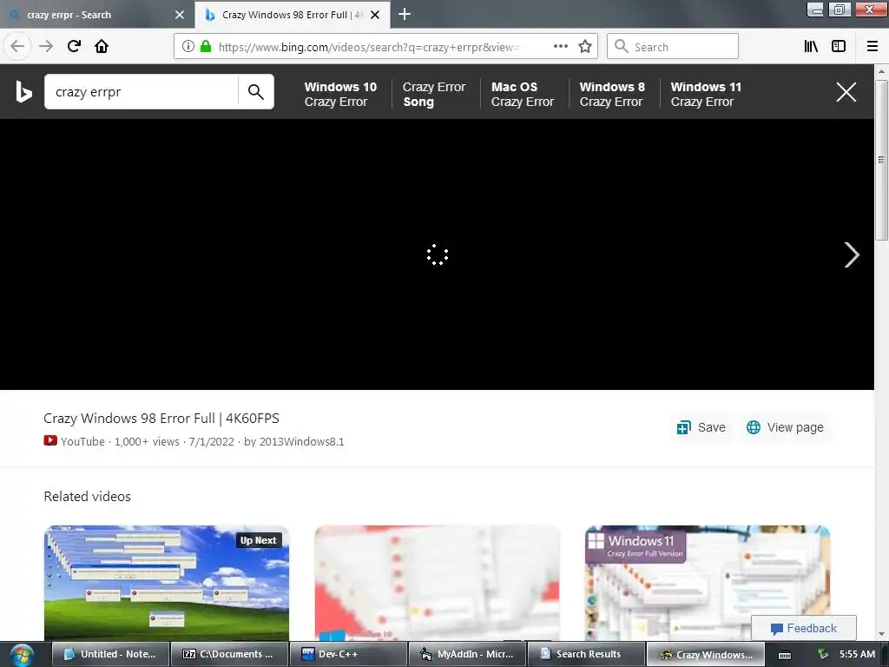Click the Save video icon

coord(684,427)
